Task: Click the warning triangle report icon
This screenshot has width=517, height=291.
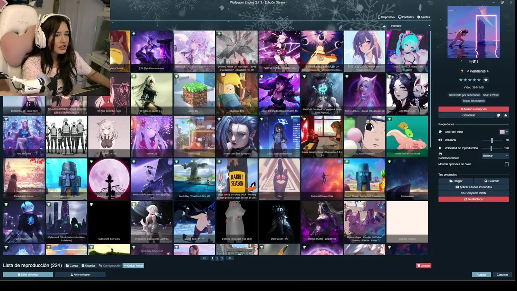Action: [506, 115]
